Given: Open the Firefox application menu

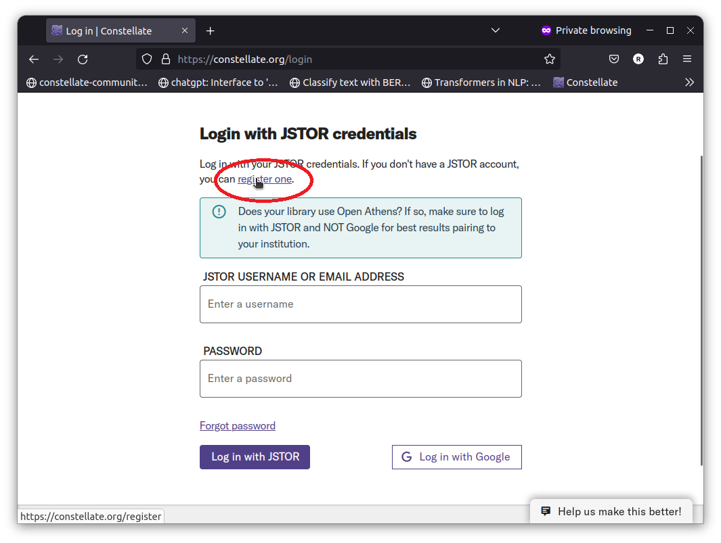Looking at the screenshot, I should click(x=687, y=59).
